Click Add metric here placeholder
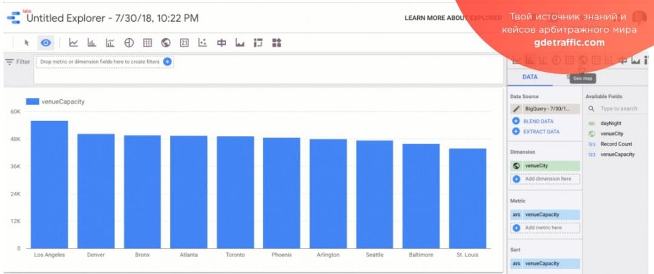654x274 pixels. pos(545,228)
